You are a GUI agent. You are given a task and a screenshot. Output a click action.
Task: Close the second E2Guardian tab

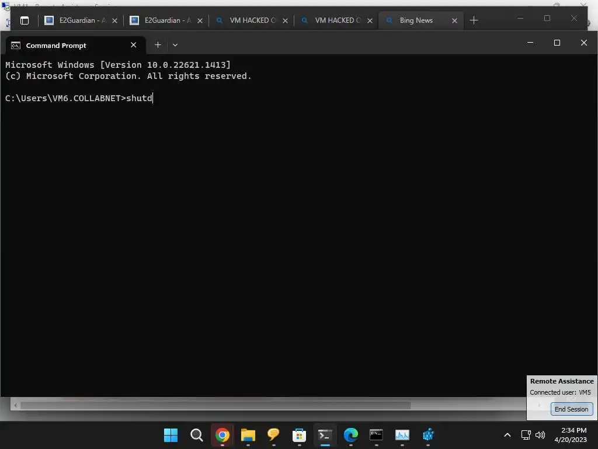[x=200, y=20]
